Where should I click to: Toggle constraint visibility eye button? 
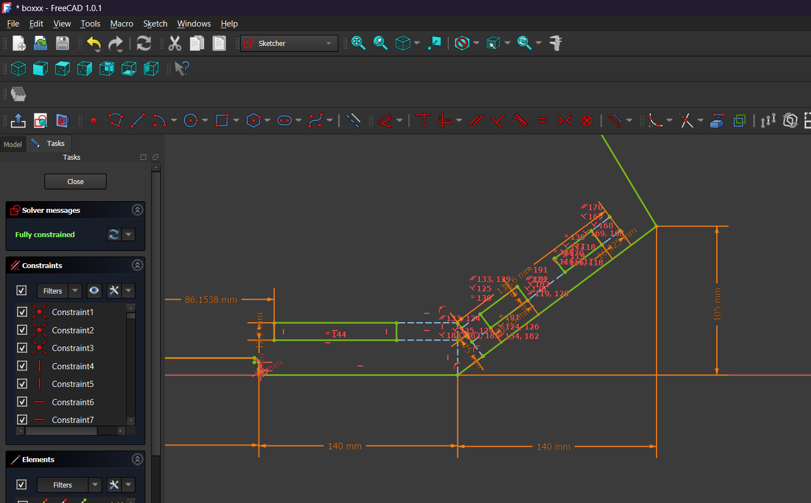95,291
